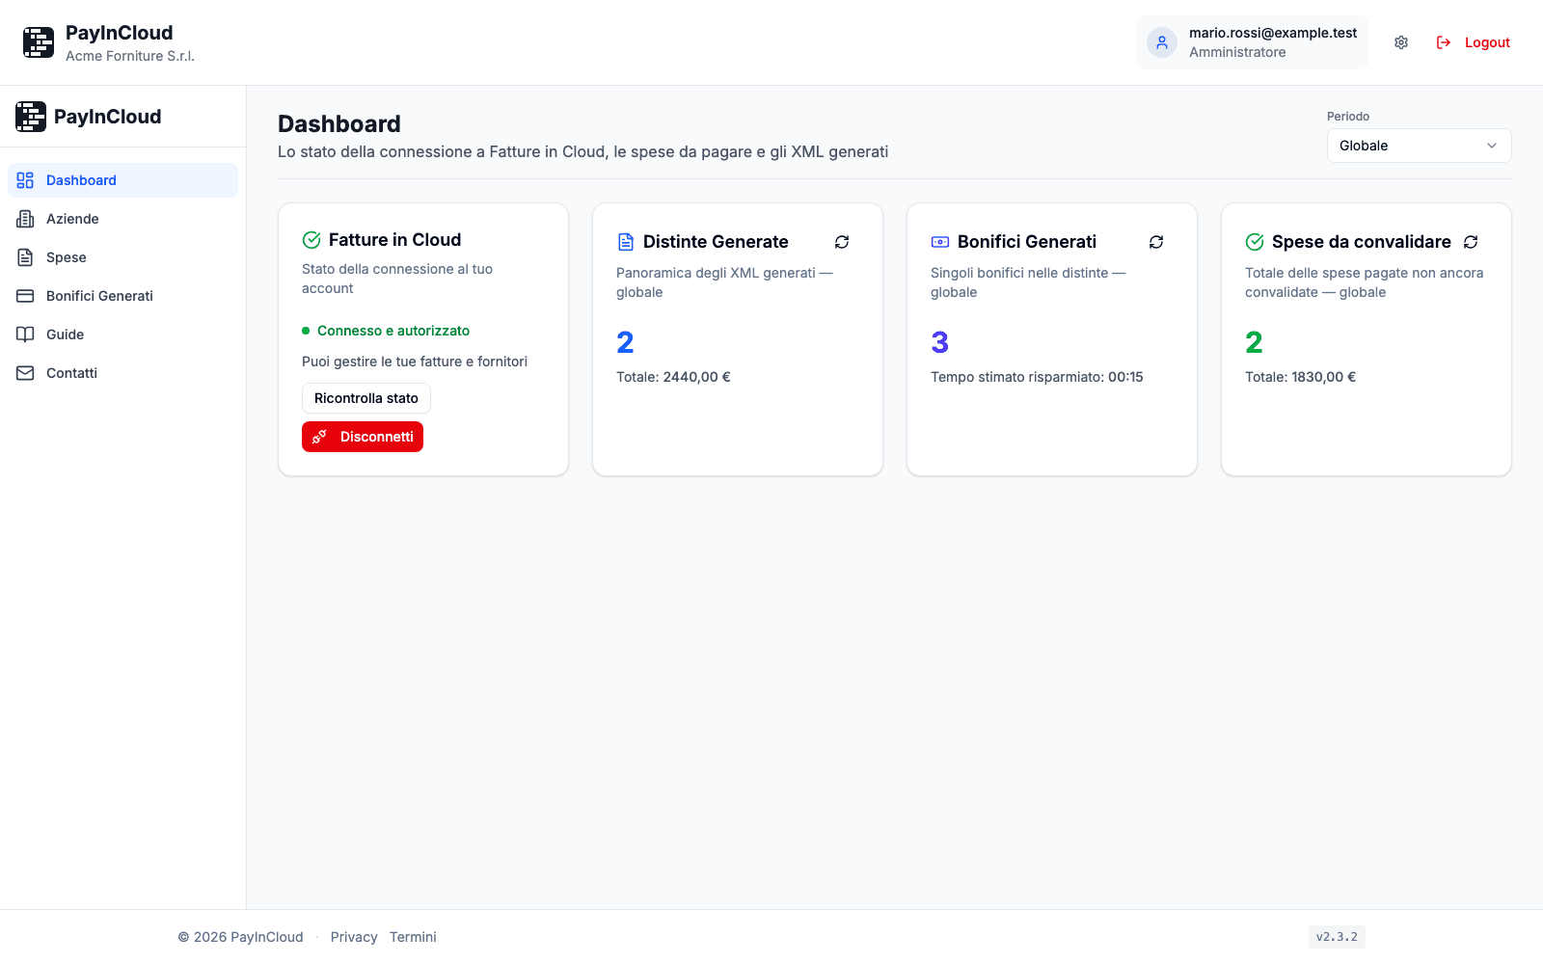The width and height of the screenshot is (1543, 964).
Task: Click the green connection status dot
Action: coord(306,331)
